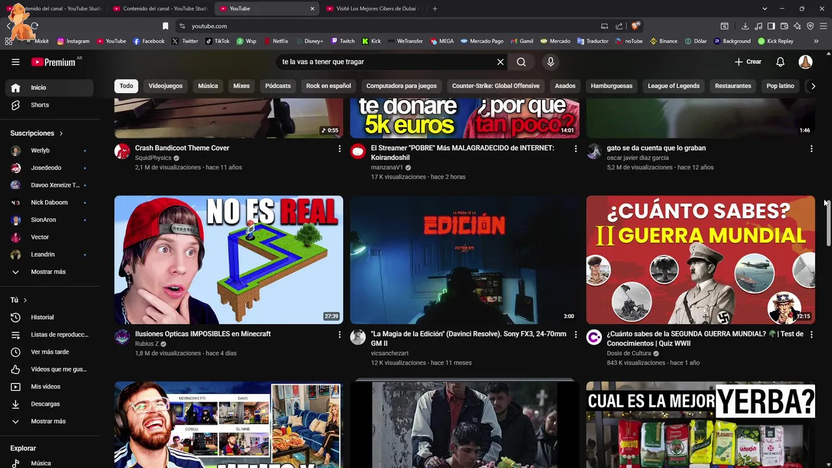This screenshot has width=832, height=468.
Task: Open a new browser tab
Action: [435, 8]
